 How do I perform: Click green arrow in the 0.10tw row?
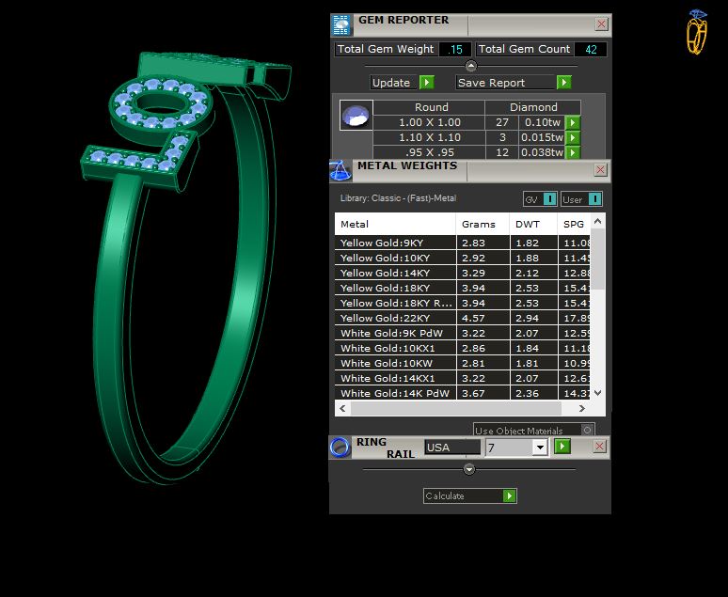point(573,122)
